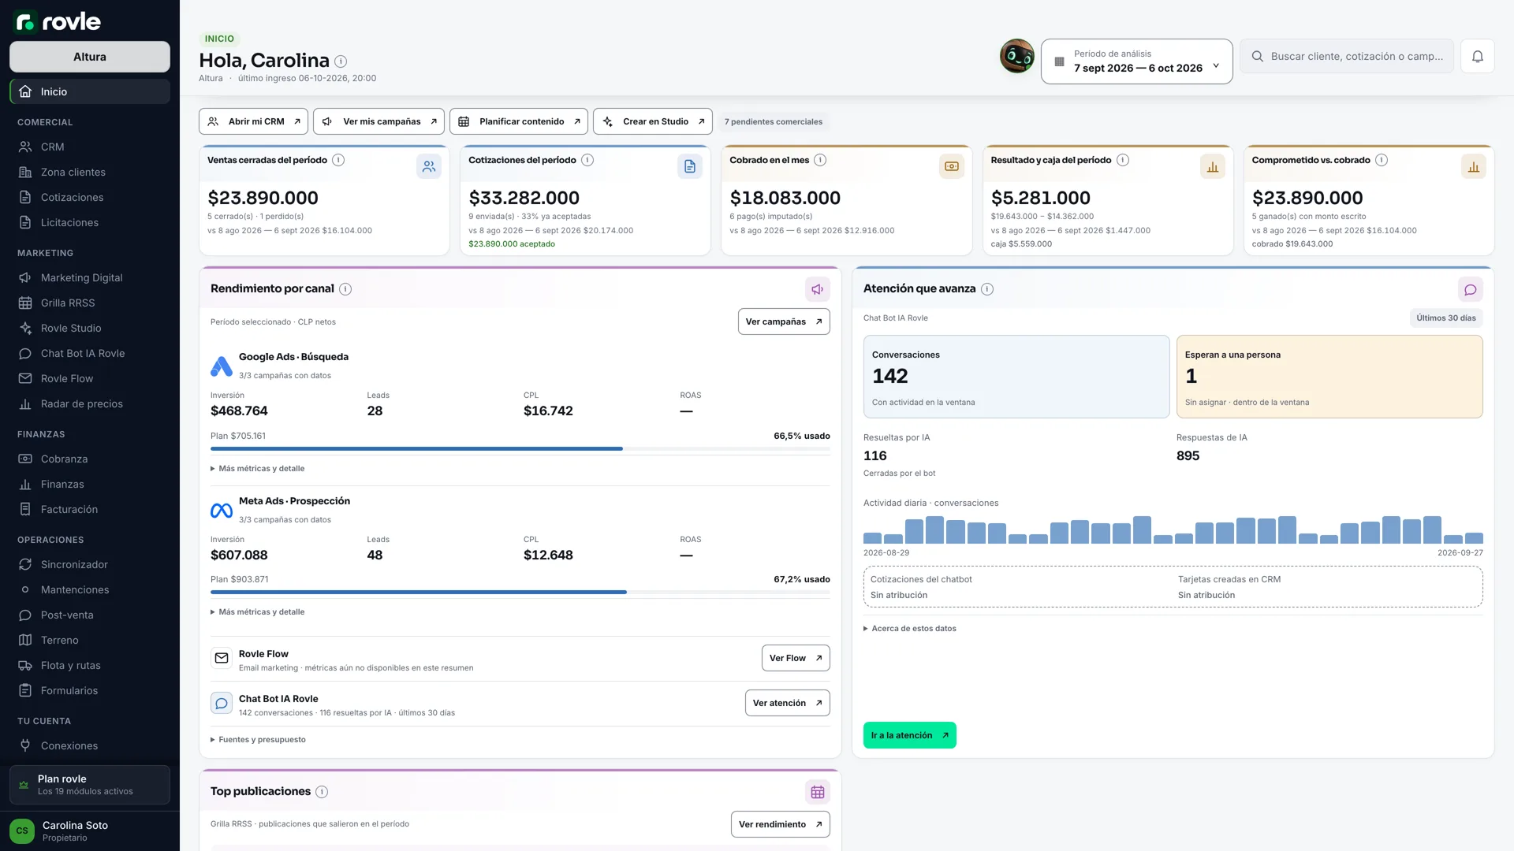Click the Esperan a una persona card
Screen dimensions: 1514x851
(1329, 377)
